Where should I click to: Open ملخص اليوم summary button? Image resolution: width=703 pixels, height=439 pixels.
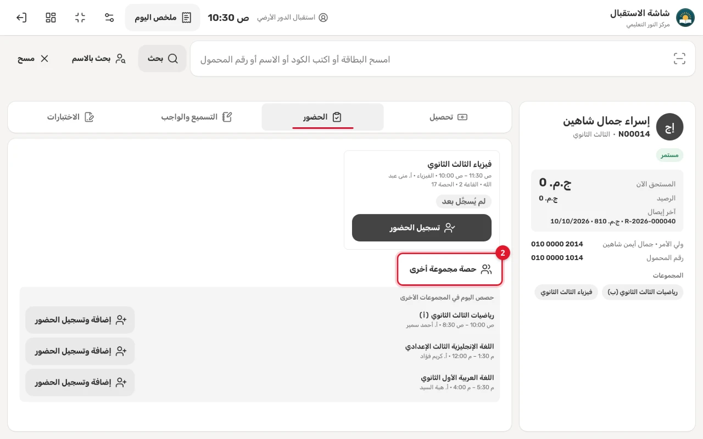163,18
